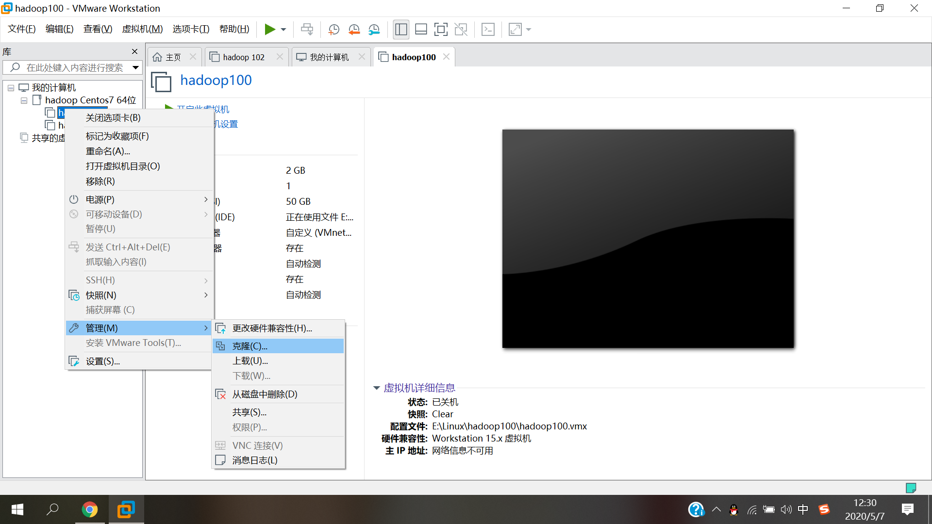932x524 pixels.
Task: Click the send Ctrl+Alt+Del toolbar icon
Action: point(307,30)
